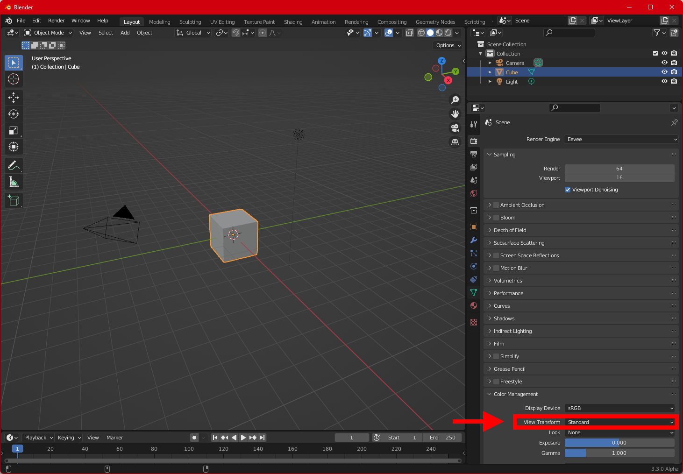Open the Display Device sRGB dropdown
Screen dimensions: 683x474
click(x=619, y=408)
